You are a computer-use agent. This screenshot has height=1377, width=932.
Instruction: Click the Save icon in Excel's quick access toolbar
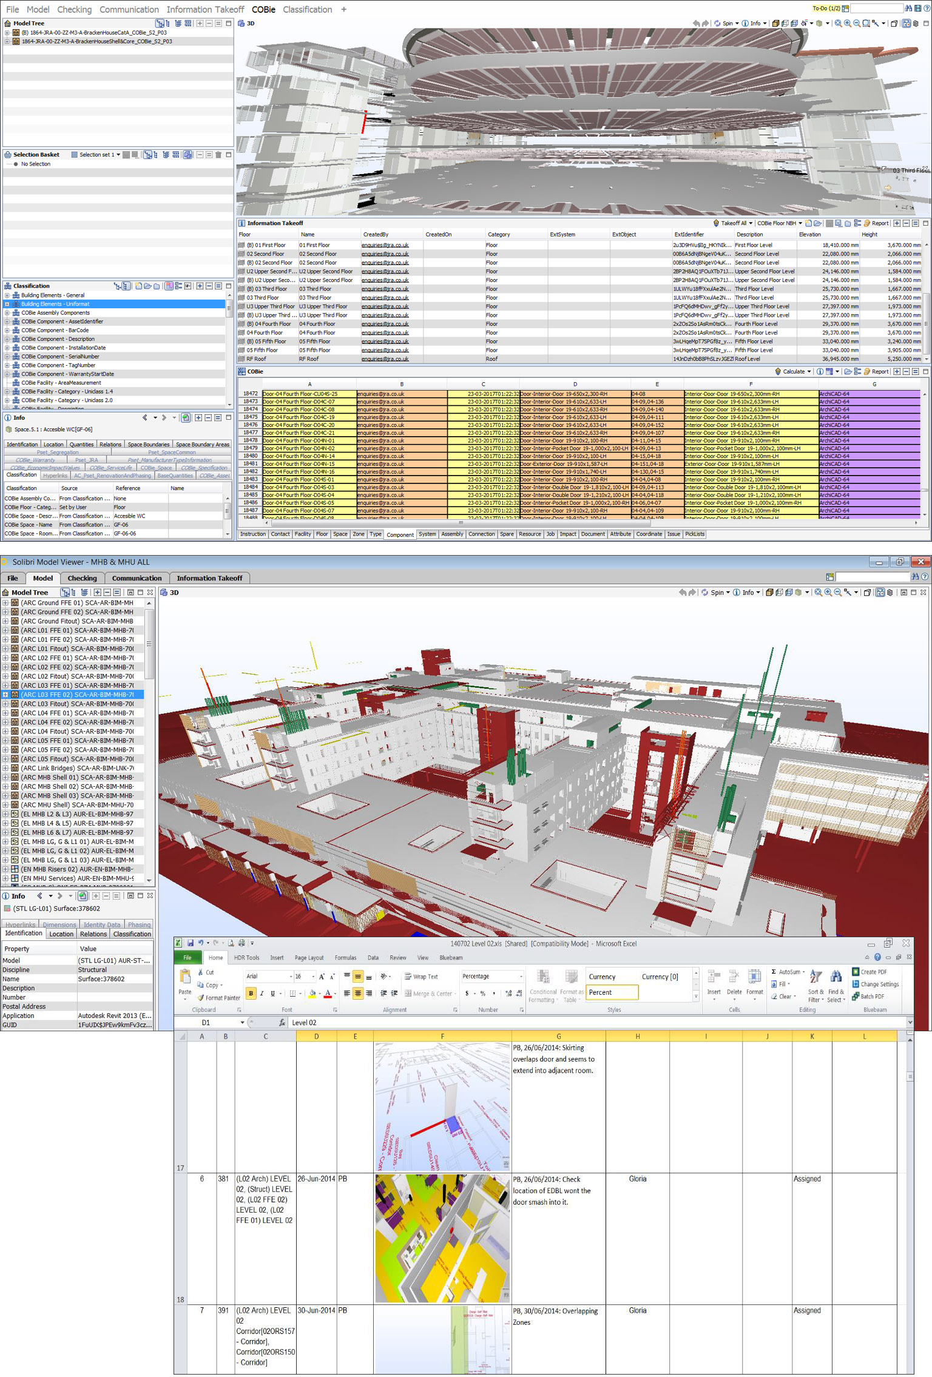pos(191,943)
